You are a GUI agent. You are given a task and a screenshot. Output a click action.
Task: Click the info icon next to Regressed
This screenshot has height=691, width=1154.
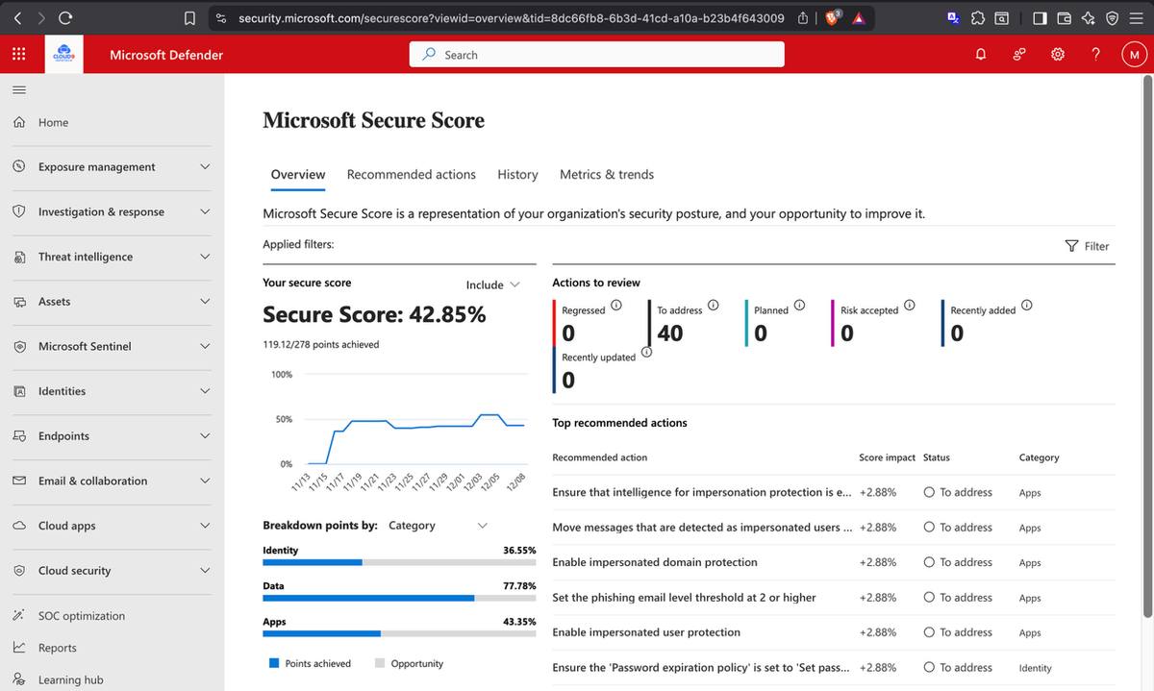click(616, 306)
